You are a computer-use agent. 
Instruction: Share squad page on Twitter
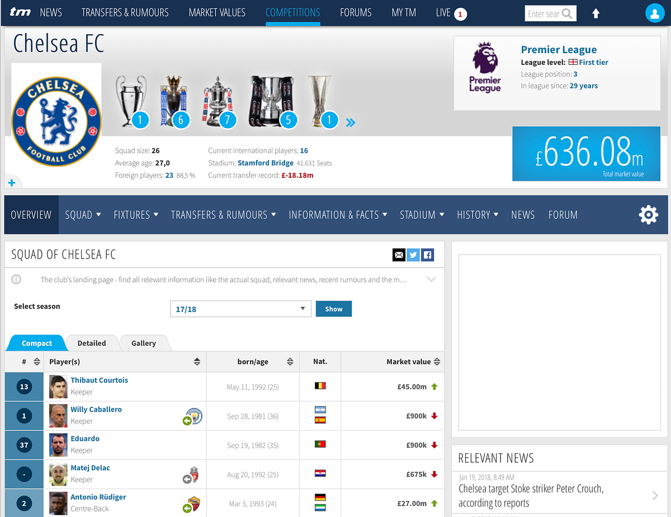(413, 255)
